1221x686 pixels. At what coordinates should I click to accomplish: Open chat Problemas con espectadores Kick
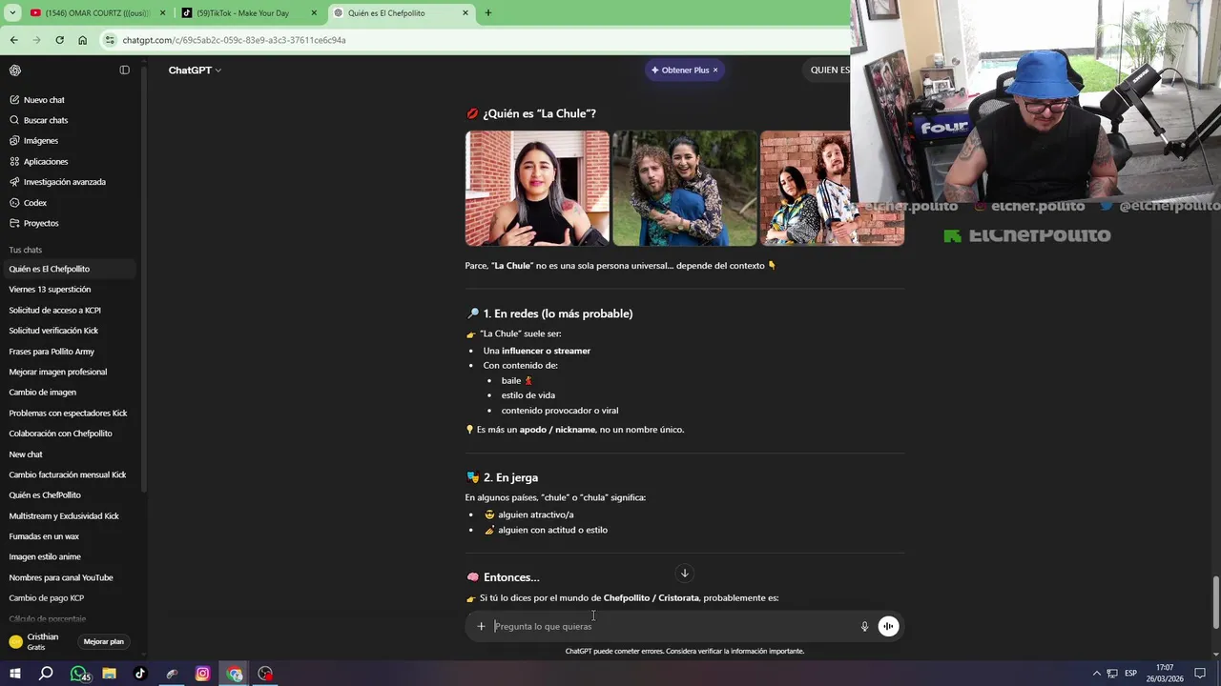tap(69, 413)
